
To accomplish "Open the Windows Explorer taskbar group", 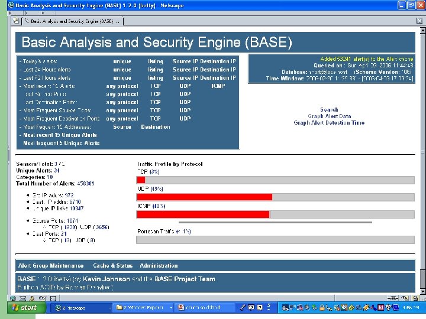I will click(144, 308).
